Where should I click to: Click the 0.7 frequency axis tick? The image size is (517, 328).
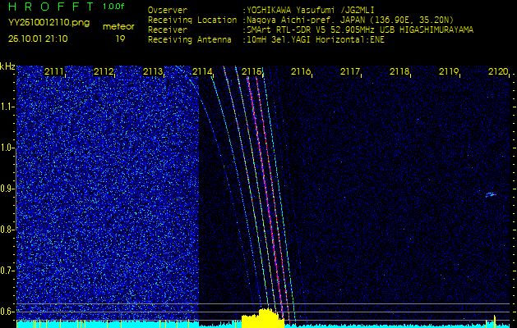[x=7, y=270]
